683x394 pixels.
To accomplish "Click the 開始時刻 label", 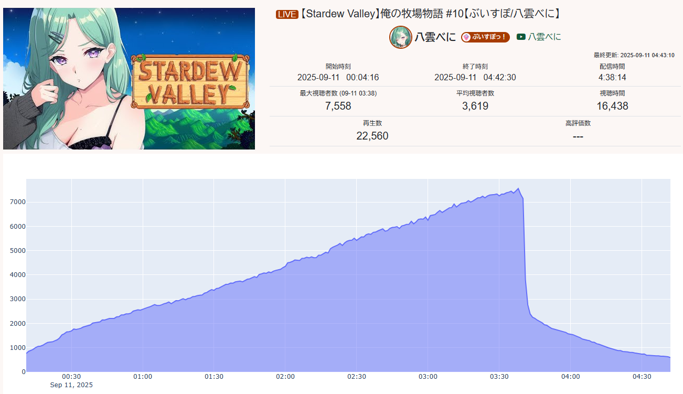I will (x=338, y=67).
